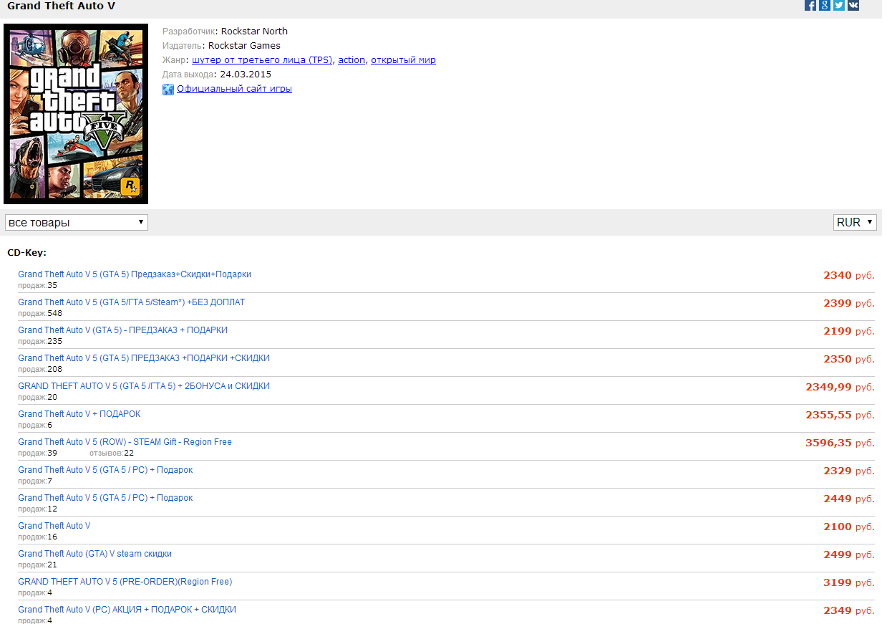887x624 pixels.
Task: Click the 2355,55 руб. price
Action: pyautogui.click(x=840, y=415)
